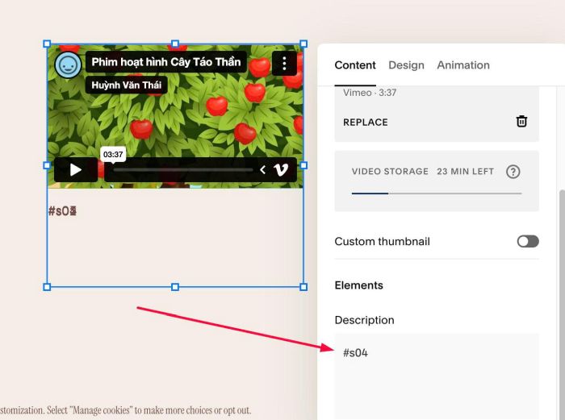
Task: Click the #s04 caption below video
Action: click(62, 211)
